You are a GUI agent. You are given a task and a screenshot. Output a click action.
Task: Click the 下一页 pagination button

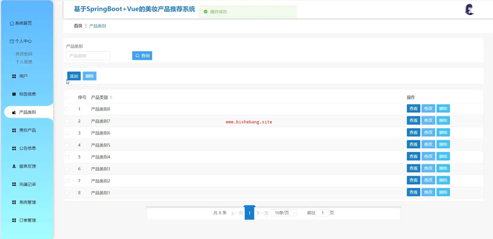262,213
